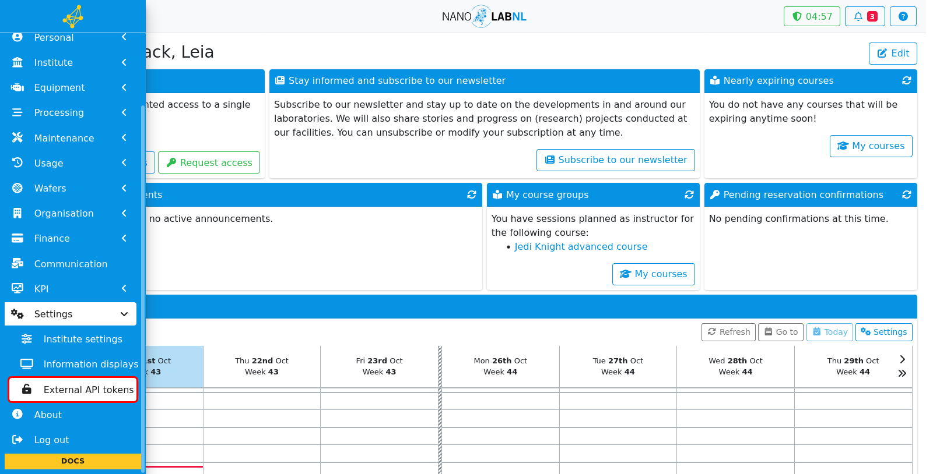Click the yellow DOCS bar
This screenshot has width=933, height=474.
[x=73, y=461]
